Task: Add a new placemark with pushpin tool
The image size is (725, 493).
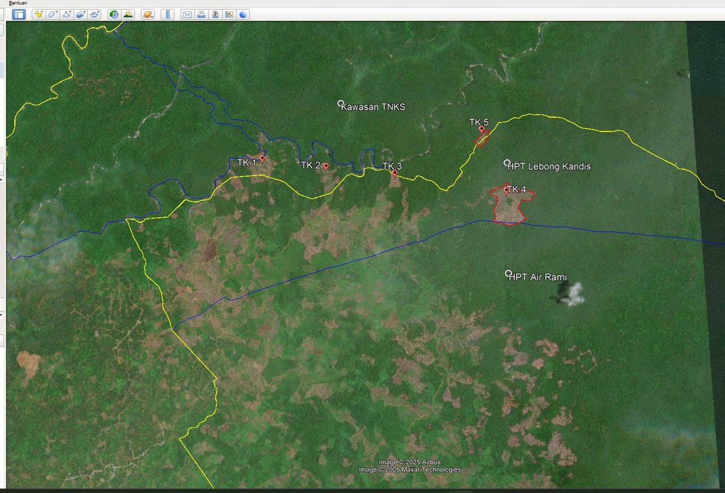Action: [39, 15]
